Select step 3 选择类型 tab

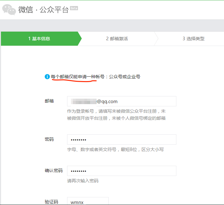click(193, 39)
